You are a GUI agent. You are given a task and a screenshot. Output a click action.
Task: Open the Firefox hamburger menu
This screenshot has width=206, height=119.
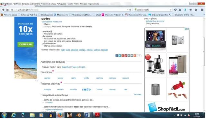(x=202, y=10)
